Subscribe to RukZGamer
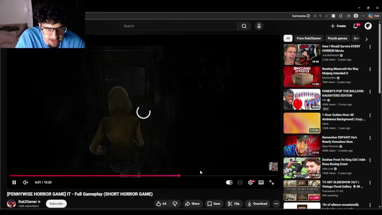Image resolution: width=382 pixels, height=215 pixels. click(56, 204)
